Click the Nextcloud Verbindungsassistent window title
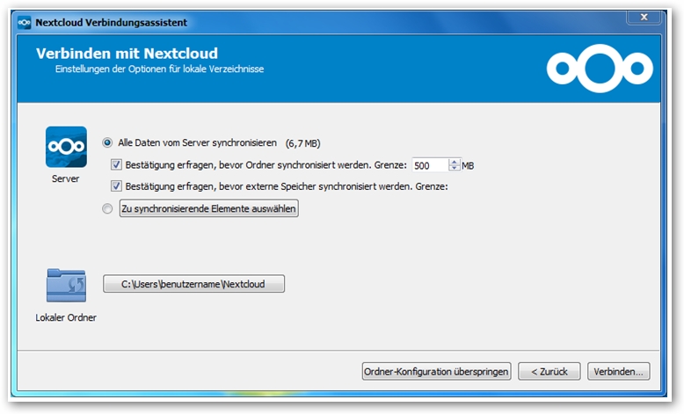 tap(112, 22)
